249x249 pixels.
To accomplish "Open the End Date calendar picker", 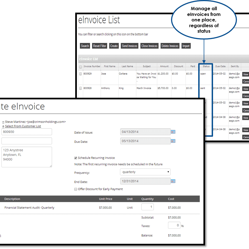I will pyautogui.click(x=173, y=181).
